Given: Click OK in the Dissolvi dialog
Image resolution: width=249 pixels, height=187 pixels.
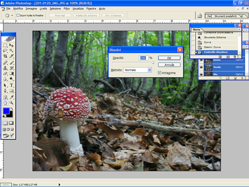Looking at the screenshot, I should pyautogui.click(x=169, y=58).
